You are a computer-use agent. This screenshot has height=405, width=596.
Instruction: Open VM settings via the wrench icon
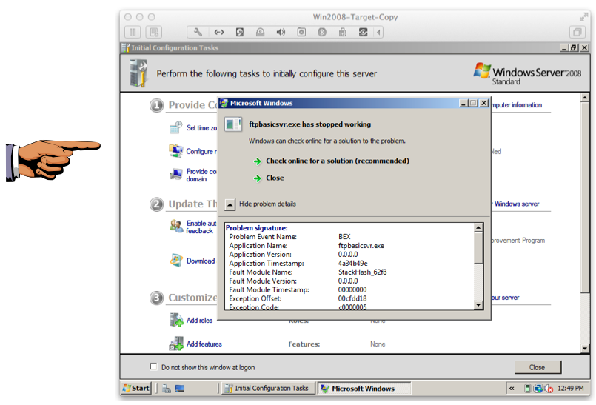pos(198,32)
